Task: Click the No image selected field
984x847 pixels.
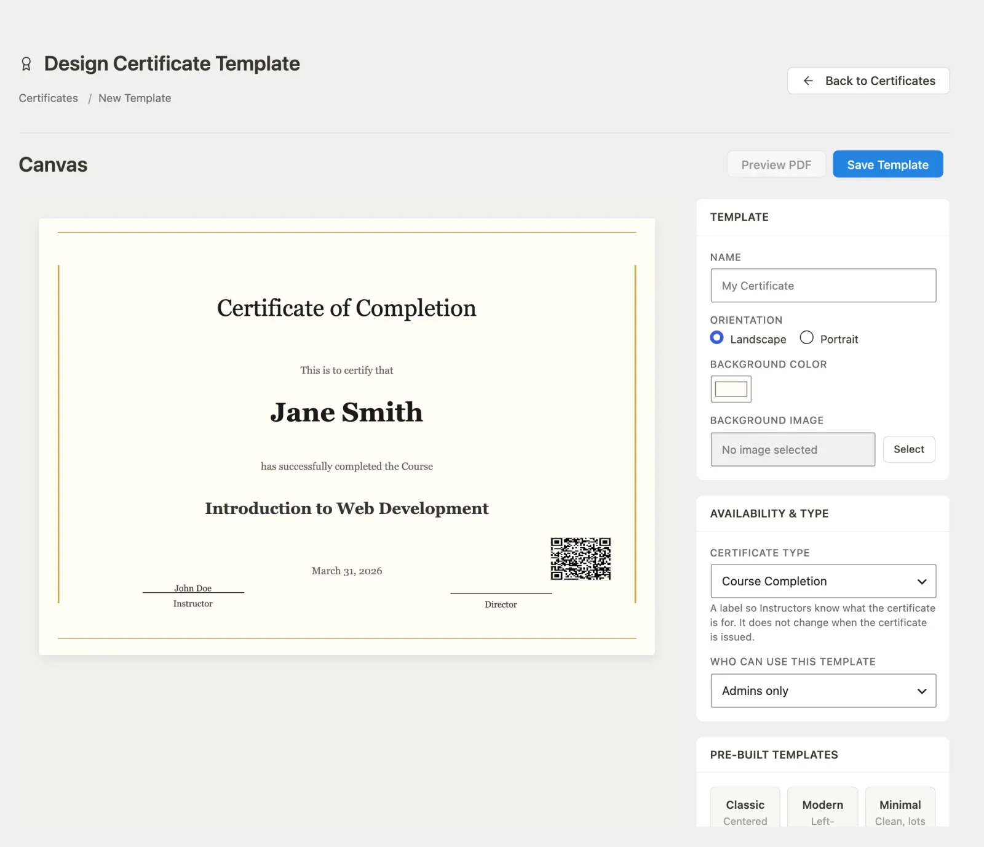Action: tap(793, 449)
